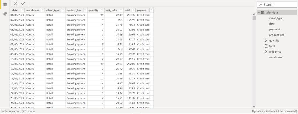The image size is (298, 114).
Task: Click the date cell 02/06/2021
Action: pos(17,20)
